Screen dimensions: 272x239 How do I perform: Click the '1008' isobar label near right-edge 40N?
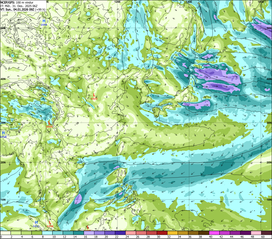pyautogui.click(x=267, y=83)
